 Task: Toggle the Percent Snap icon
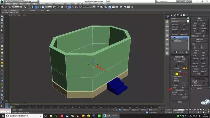73,7
